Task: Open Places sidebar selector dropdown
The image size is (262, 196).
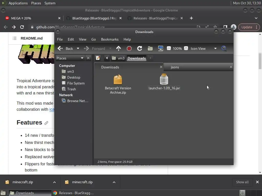Action: (70, 58)
